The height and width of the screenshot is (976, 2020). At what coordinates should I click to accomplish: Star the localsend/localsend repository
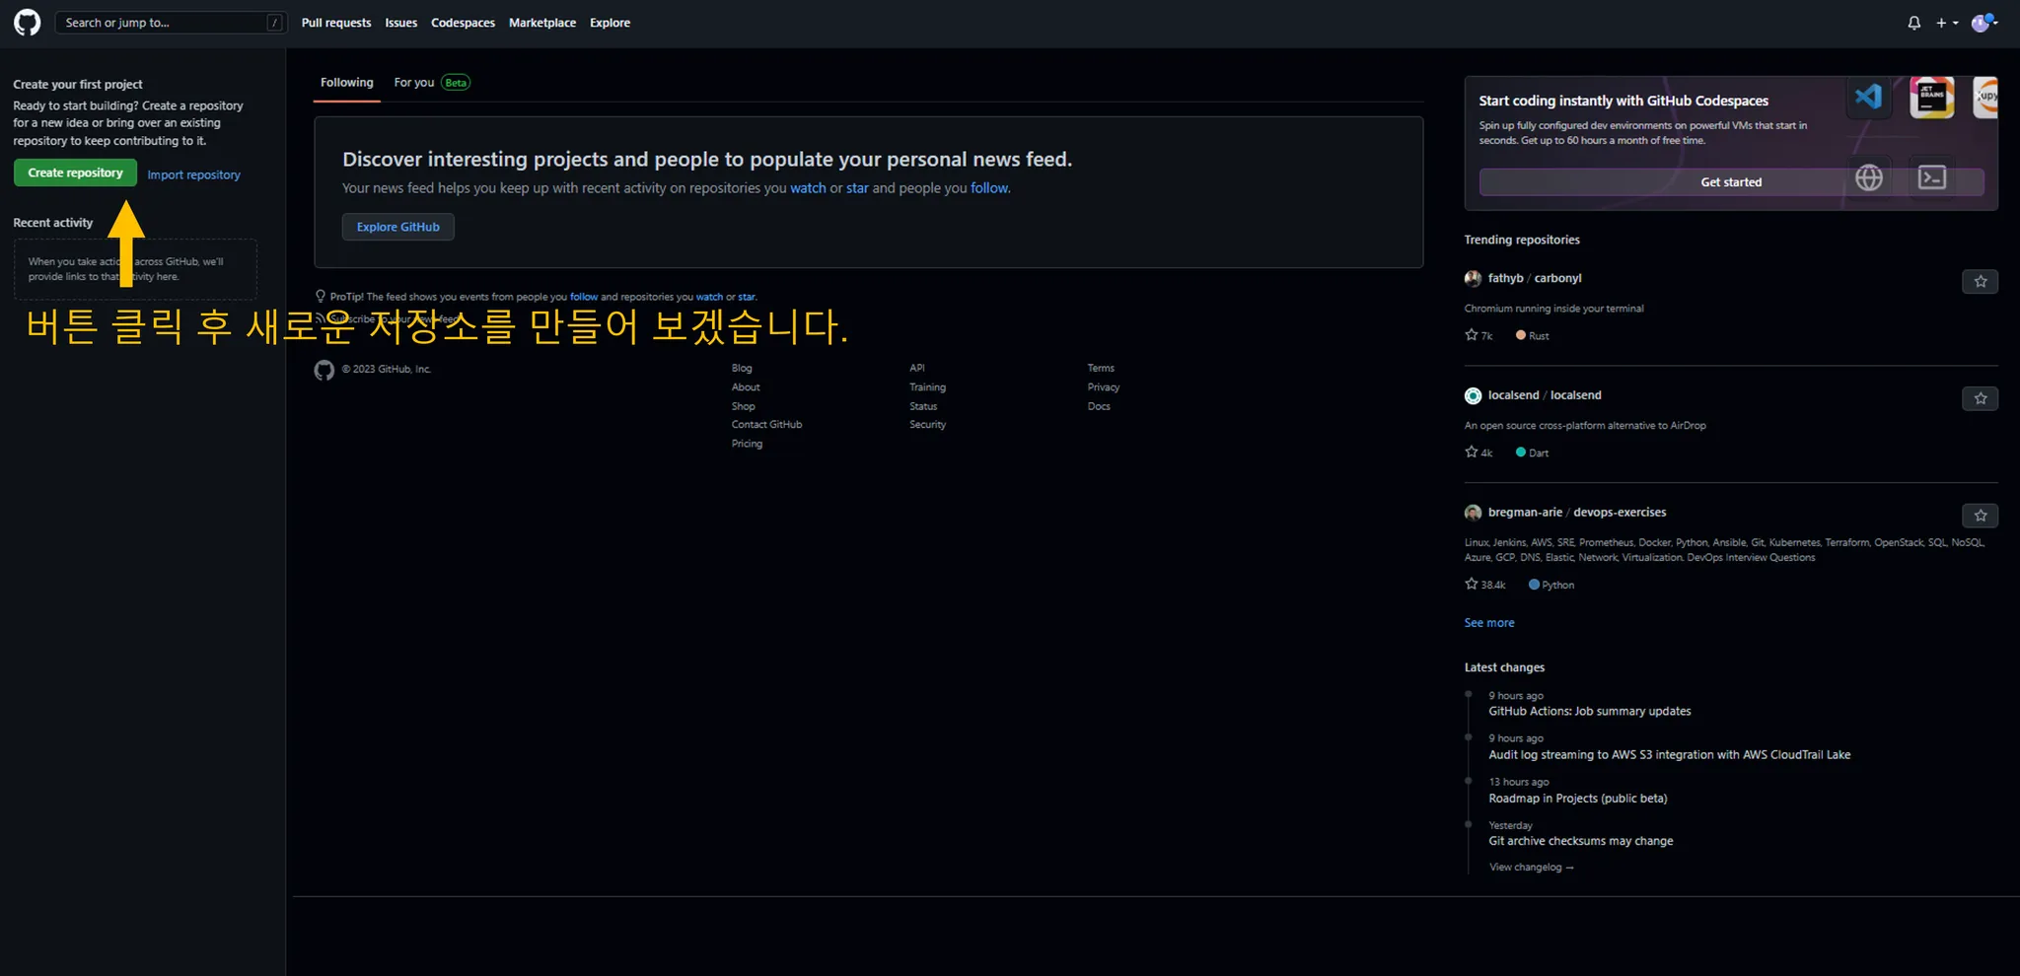[1980, 398]
